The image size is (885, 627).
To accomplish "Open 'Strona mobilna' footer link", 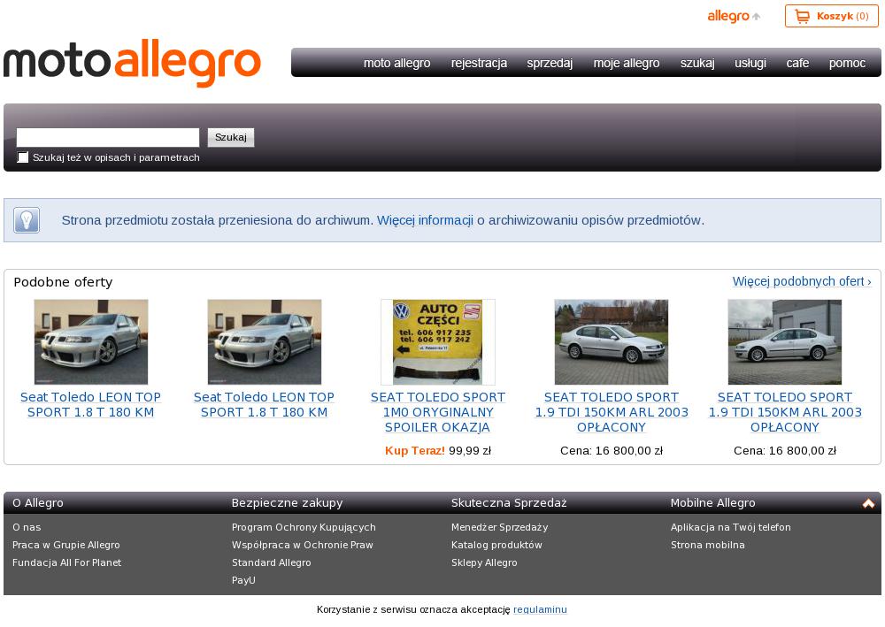I will (x=708, y=545).
